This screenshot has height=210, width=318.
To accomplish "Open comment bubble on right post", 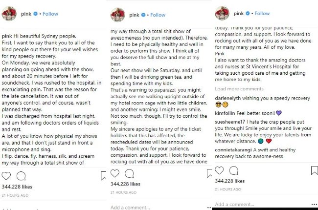I will pos(234,170).
